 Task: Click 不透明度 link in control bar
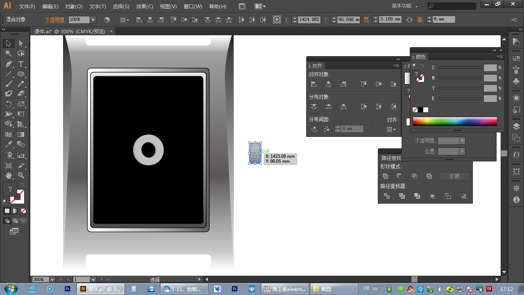pyautogui.click(x=54, y=20)
